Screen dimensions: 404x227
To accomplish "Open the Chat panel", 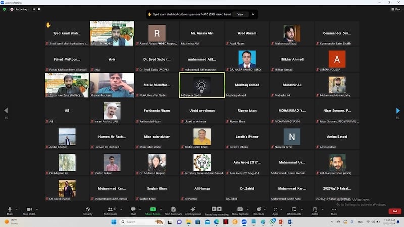I will click(133, 210).
